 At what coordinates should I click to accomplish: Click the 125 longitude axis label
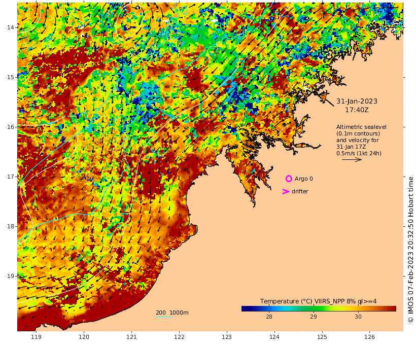point(322,337)
